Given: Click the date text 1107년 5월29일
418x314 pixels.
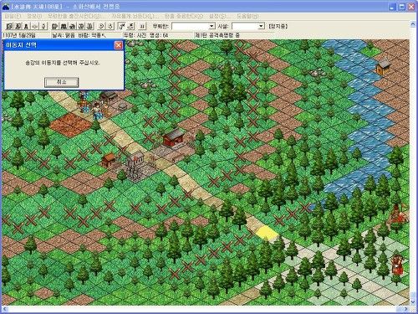Looking at the screenshot, I should click(x=19, y=35).
